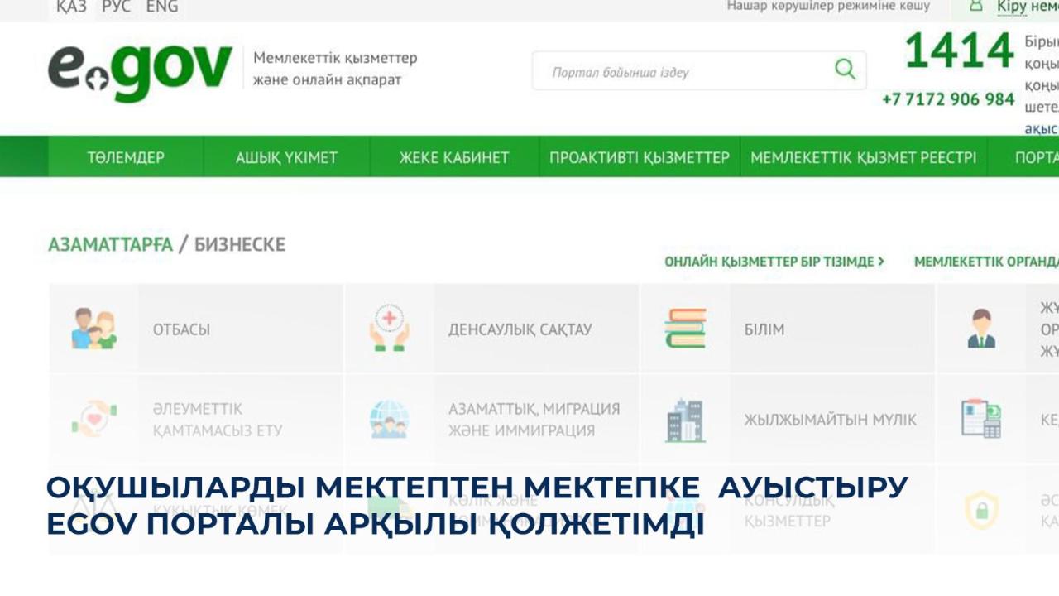Switch language to ҚАЗ
The height and width of the screenshot is (596, 1059).
71,7
